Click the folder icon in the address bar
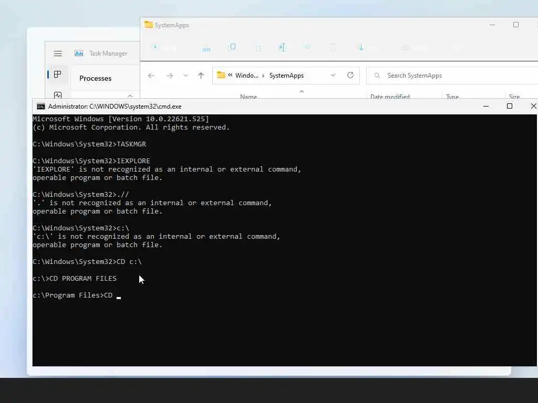This screenshot has width=538, height=403. [221, 75]
